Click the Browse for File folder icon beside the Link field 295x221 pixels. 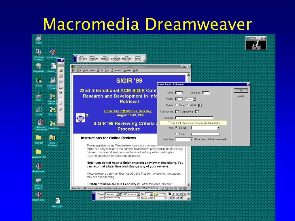point(145,198)
